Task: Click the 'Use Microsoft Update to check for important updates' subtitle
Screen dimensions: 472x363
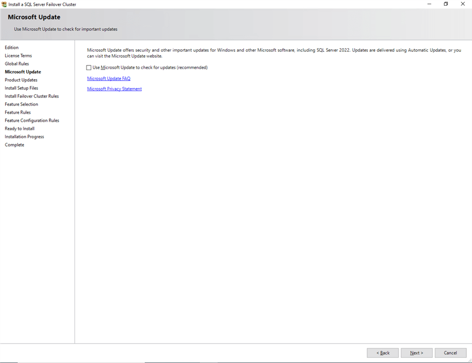Action: 66,29
